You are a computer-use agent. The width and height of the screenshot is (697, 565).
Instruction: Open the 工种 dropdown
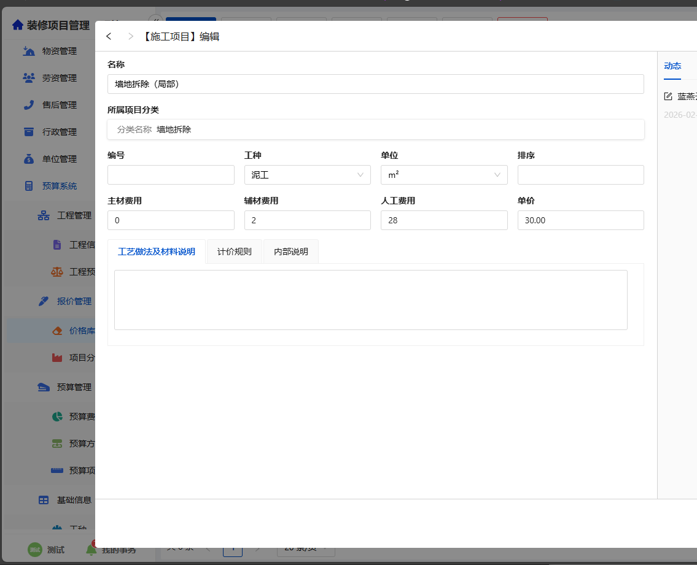click(307, 175)
